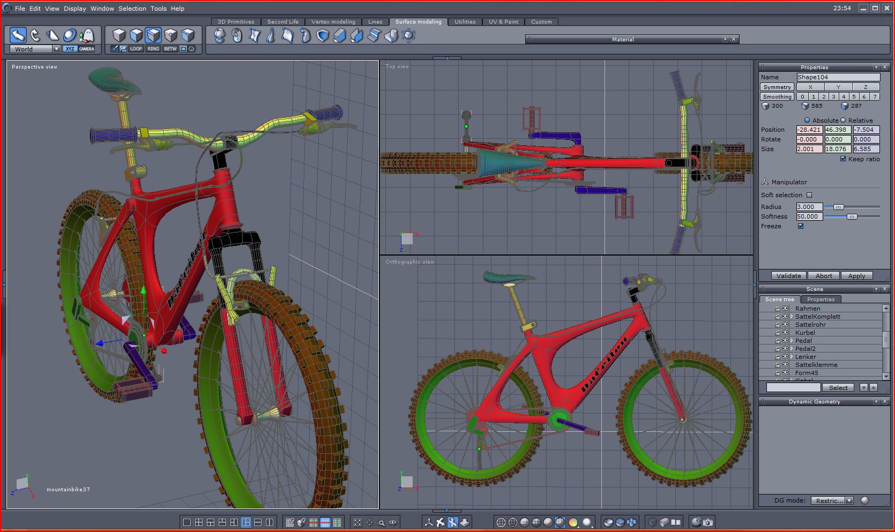Click the eye icon in bottom toolbar
Screen dimensions: 895x532
point(393,522)
